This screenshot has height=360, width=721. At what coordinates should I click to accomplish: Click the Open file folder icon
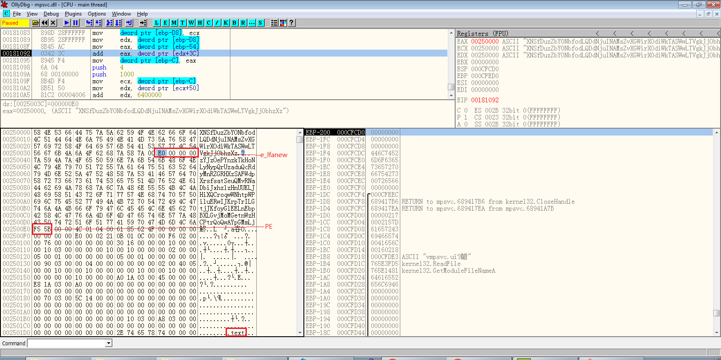[35, 23]
